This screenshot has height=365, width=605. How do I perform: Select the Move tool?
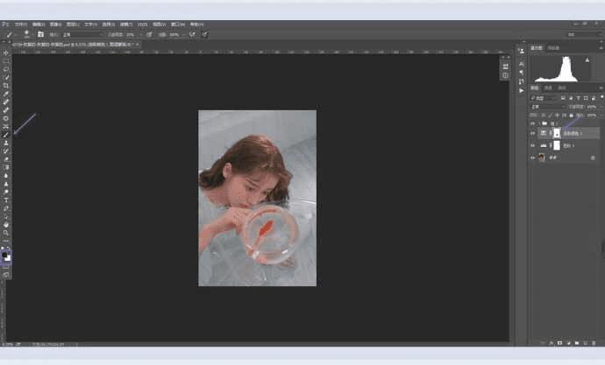pyautogui.click(x=6, y=53)
